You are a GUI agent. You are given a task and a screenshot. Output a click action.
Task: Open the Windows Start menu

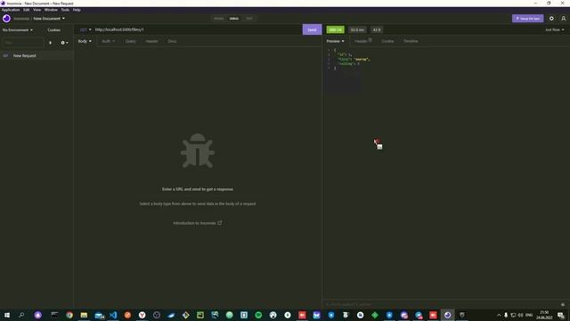(x=7, y=315)
